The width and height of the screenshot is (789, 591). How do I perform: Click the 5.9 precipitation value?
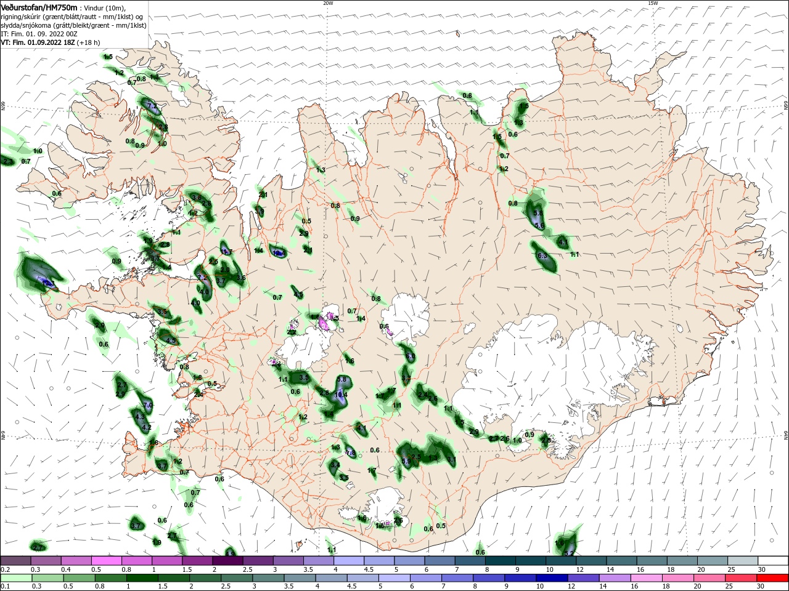tap(406, 460)
